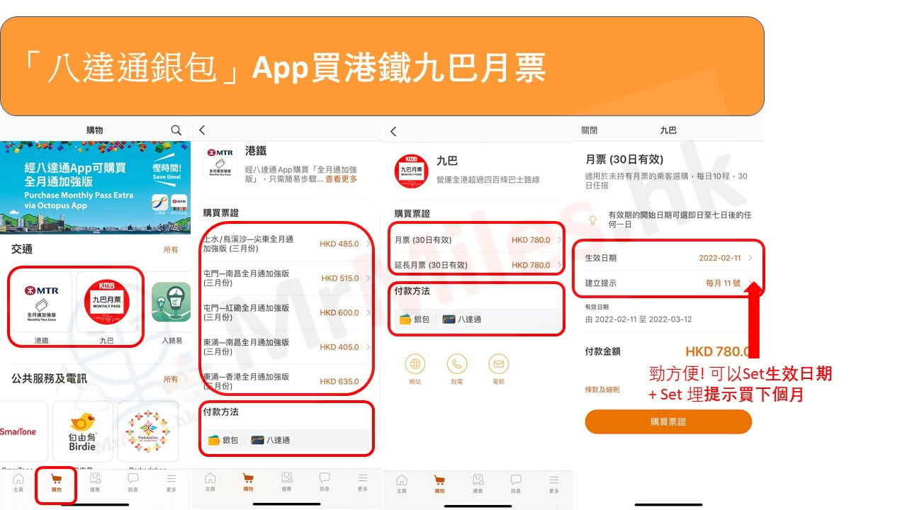Tap 購物 cart icon on 港鐵 screen
907x510 pixels.
pos(248,482)
